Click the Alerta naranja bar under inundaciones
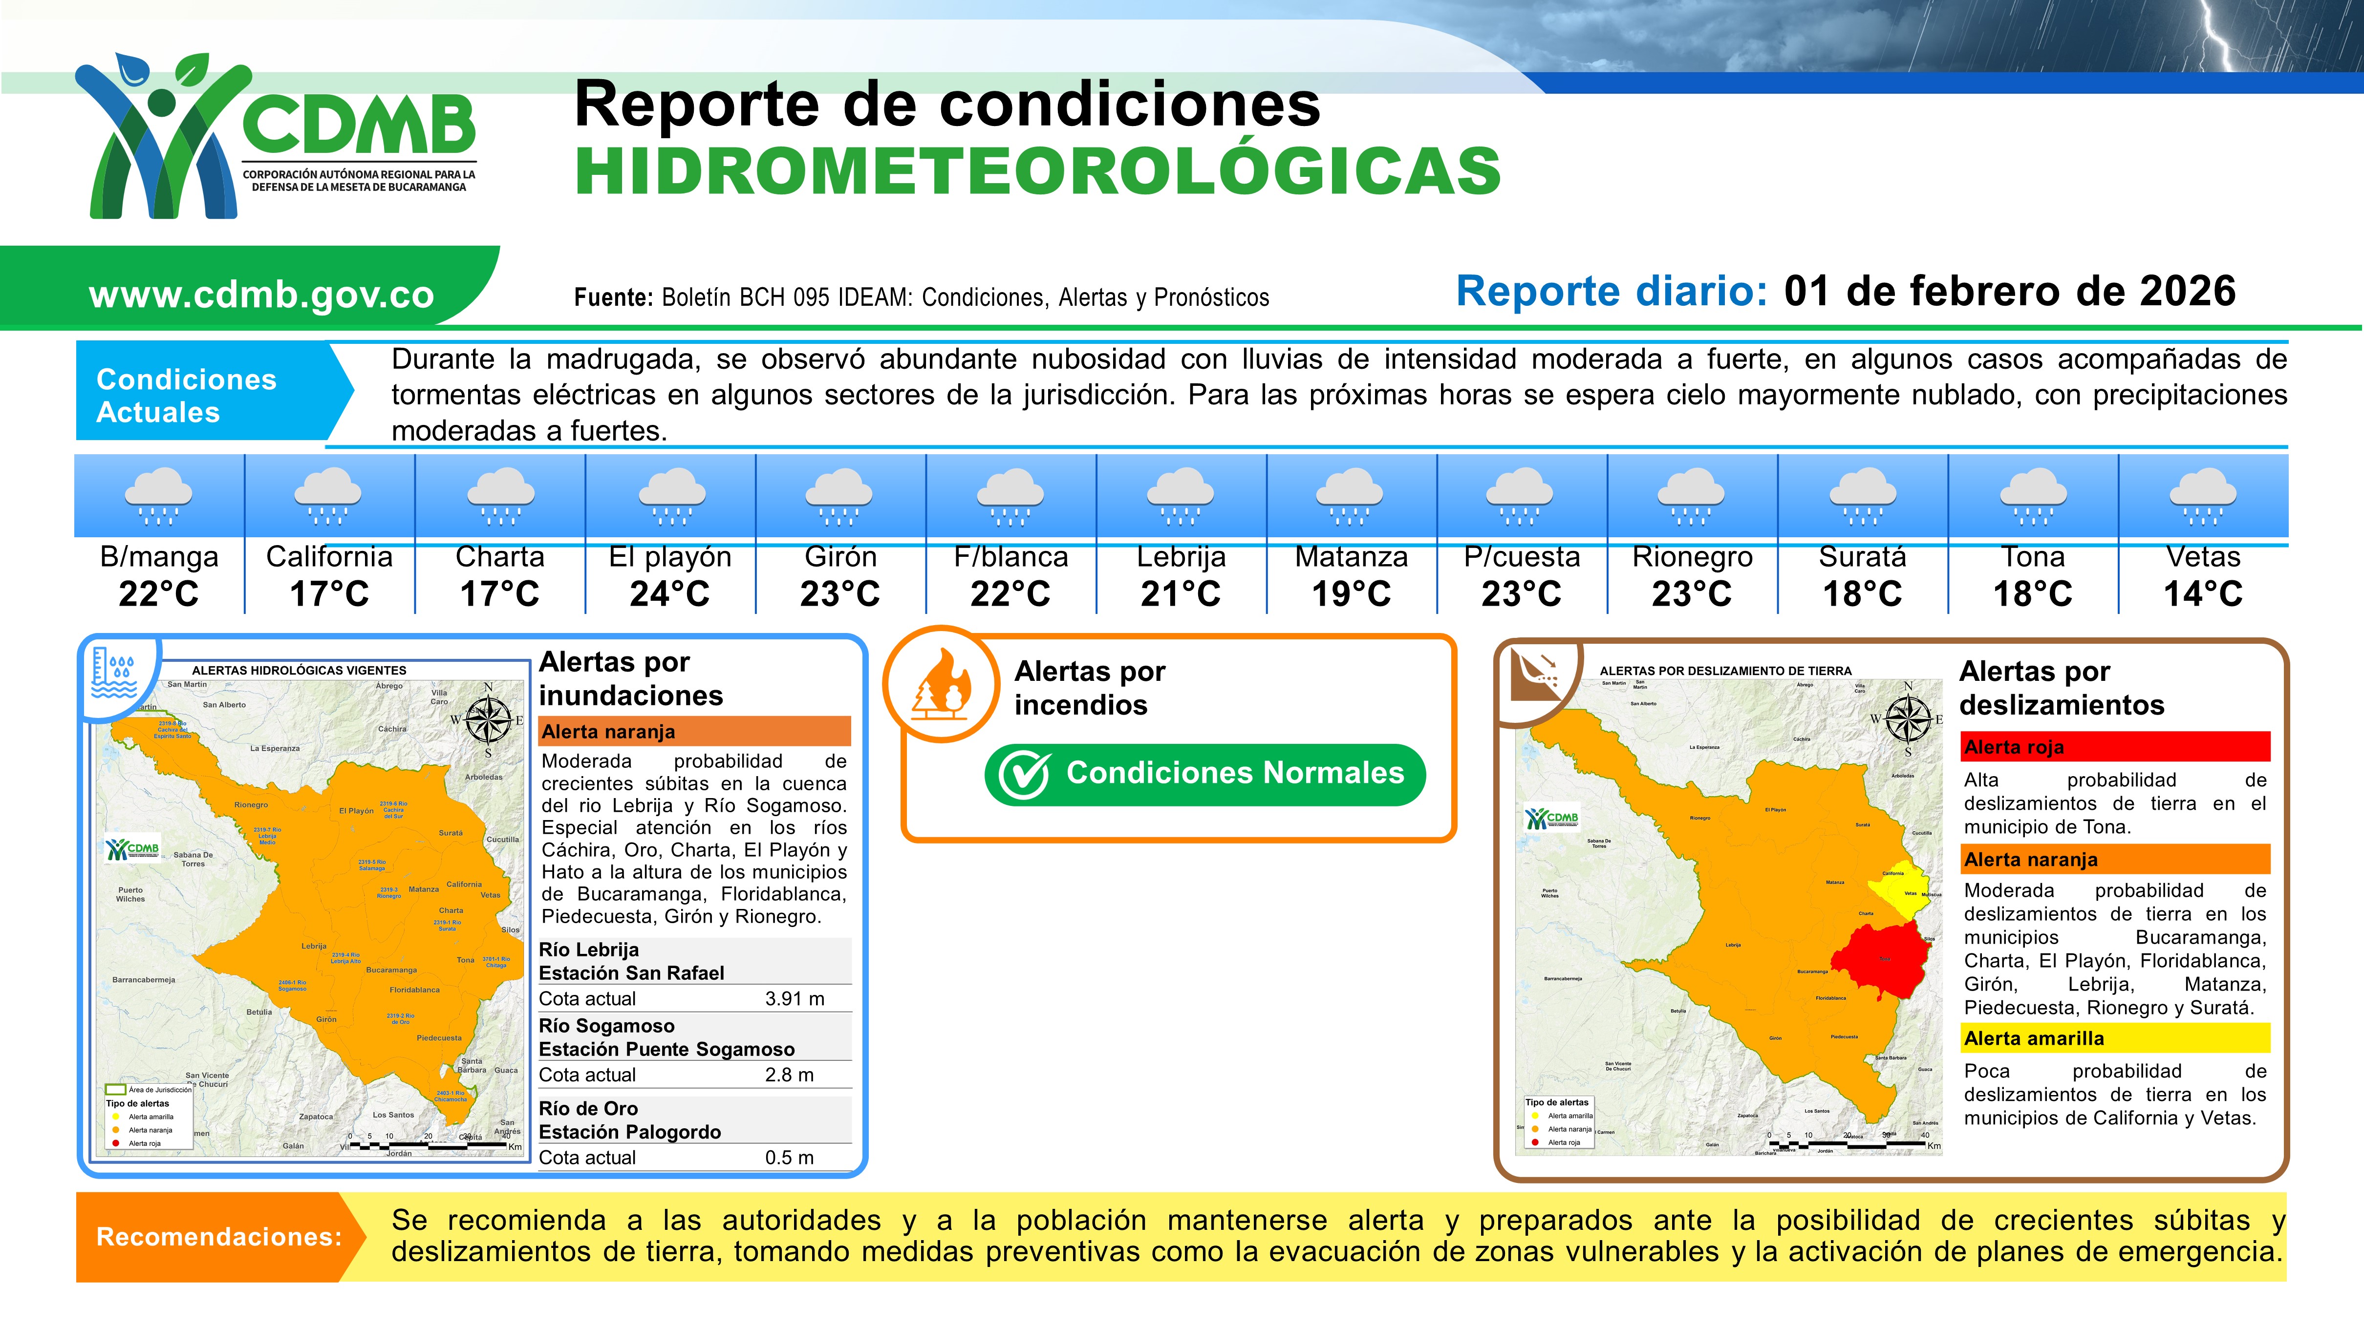The width and height of the screenshot is (2364, 1329). 694,731
